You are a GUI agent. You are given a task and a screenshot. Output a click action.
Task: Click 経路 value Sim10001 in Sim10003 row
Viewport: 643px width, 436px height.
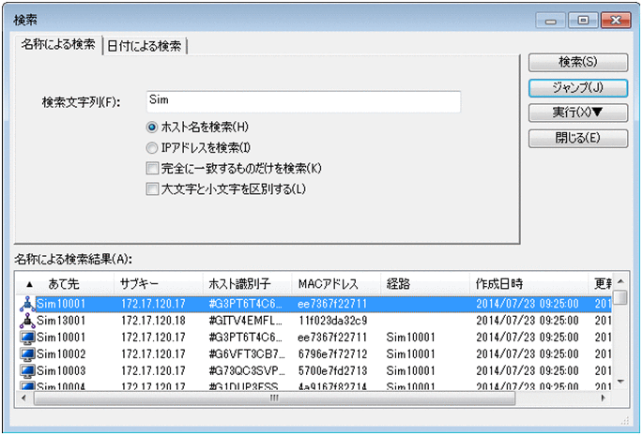[410, 371]
